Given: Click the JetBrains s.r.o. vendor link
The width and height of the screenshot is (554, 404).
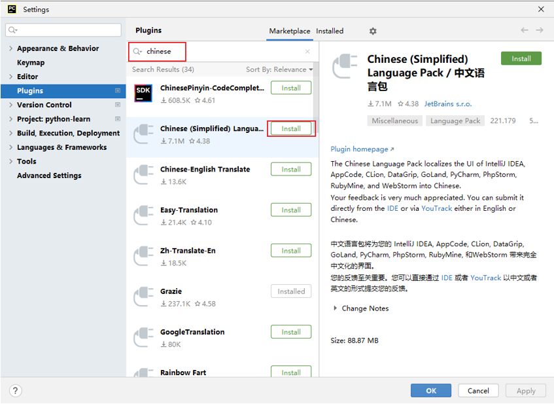Looking at the screenshot, I should point(447,103).
